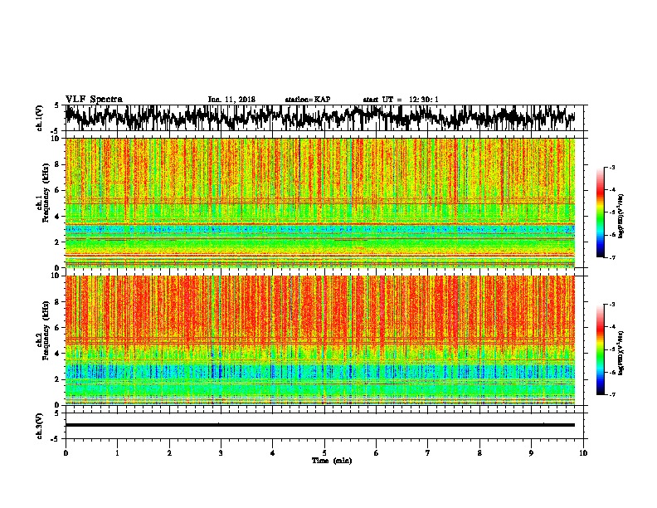Click the "0" tick on the time axis

click(x=66, y=453)
